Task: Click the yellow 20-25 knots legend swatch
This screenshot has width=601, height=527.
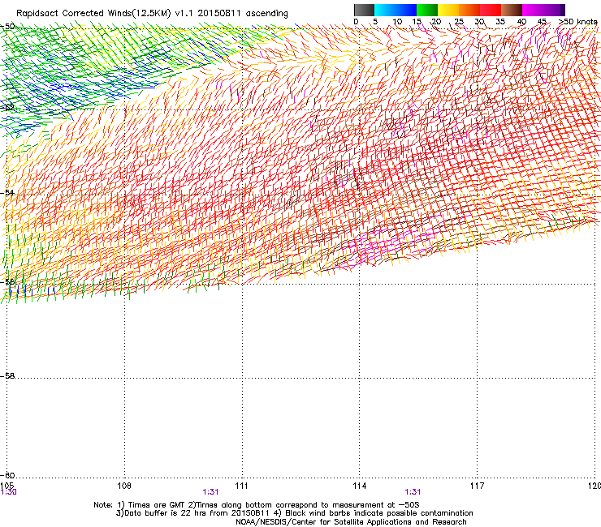Action: [x=448, y=10]
